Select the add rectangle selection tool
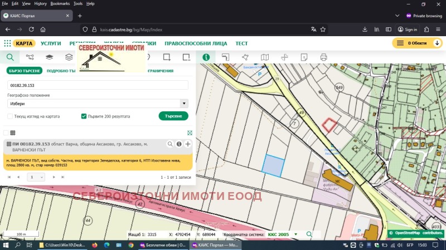This screenshot has height=250, width=446. click(167, 57)
